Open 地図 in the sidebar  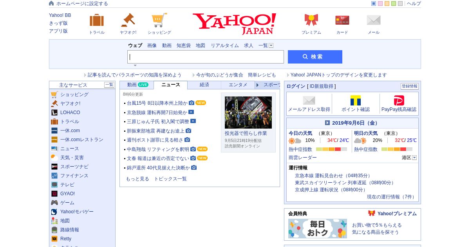(x=65, y=221)
